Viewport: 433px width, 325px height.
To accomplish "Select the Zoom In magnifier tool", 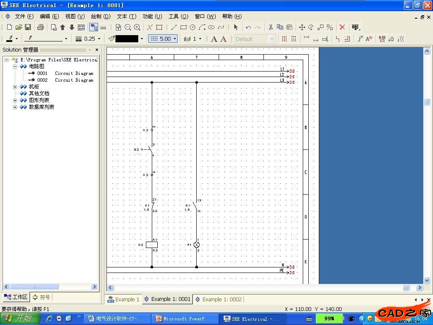I will pos(137,27).
